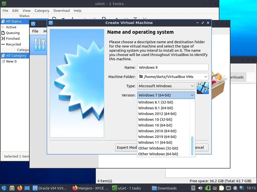The height and width of the screenshot is (192, 257).
Task: Click the blue info notification tray icon
Action: coord(241,187)
